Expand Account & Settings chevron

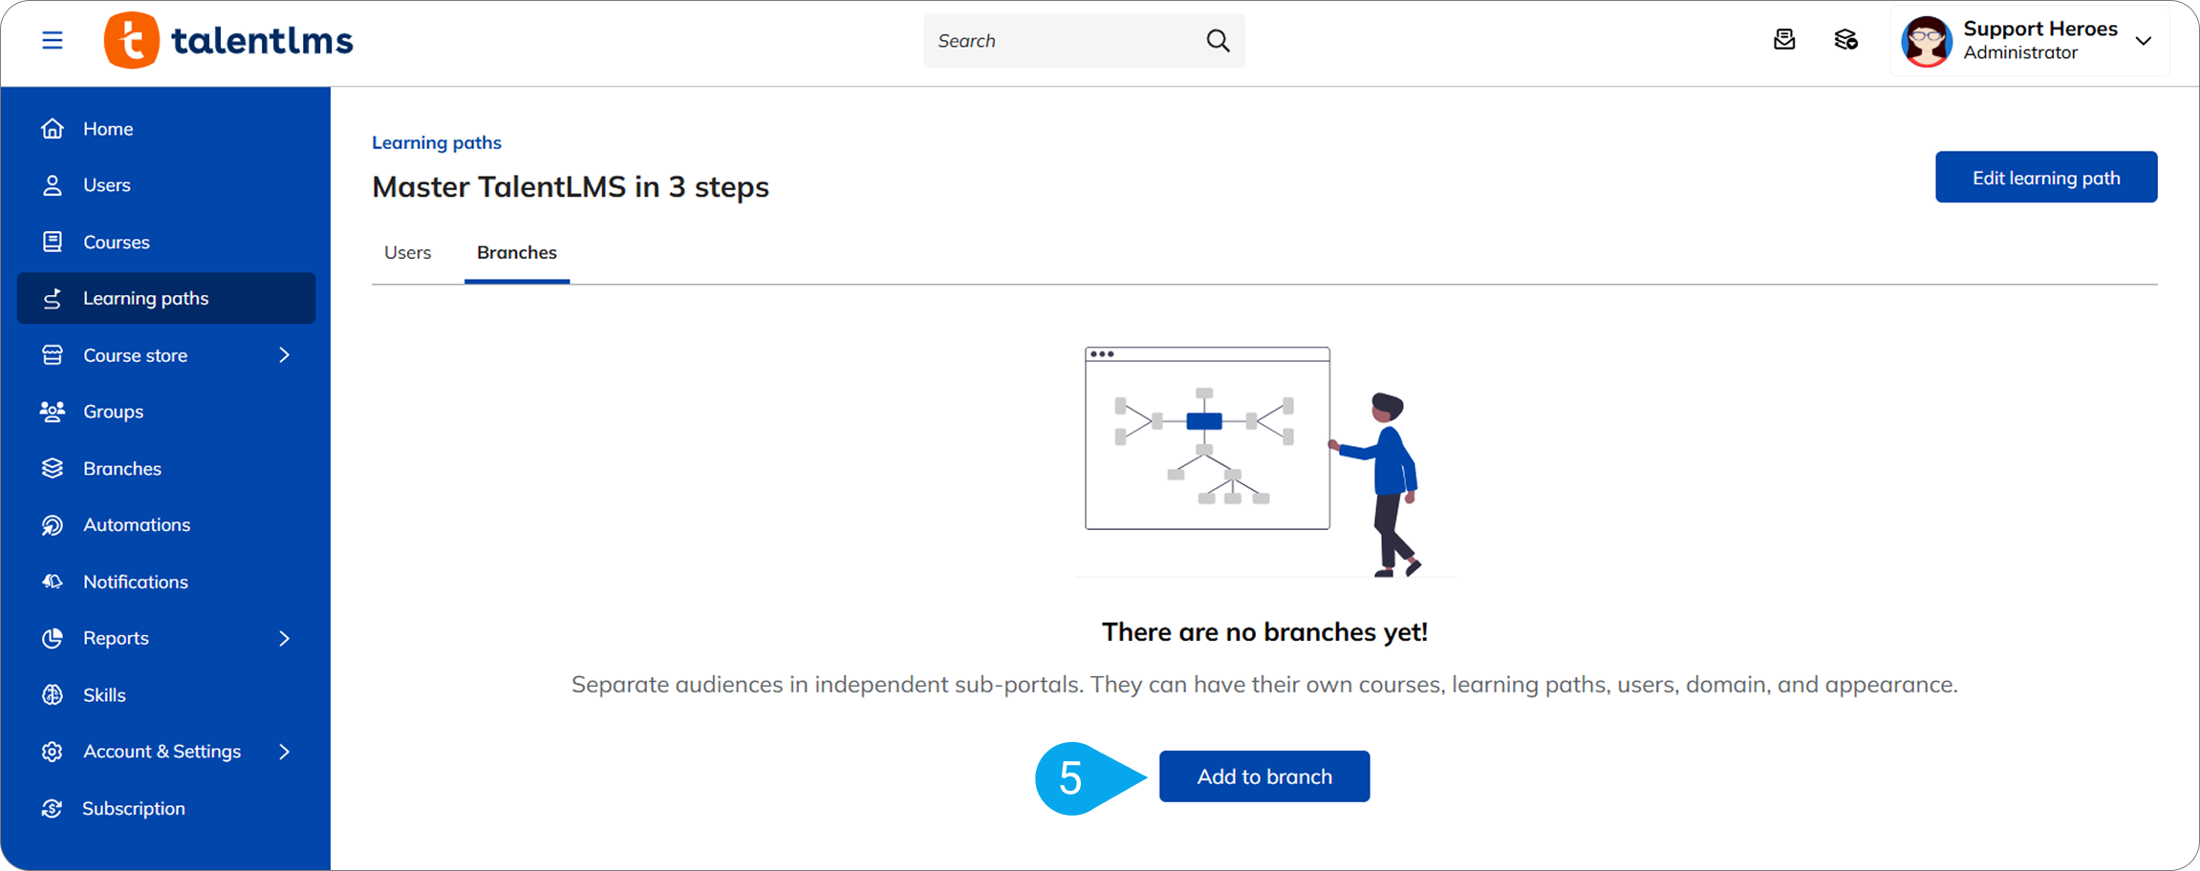284,752
